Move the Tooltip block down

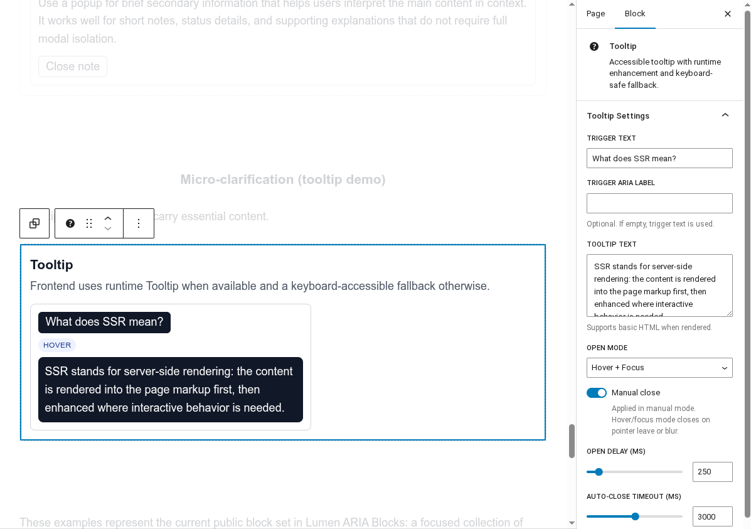108,229
